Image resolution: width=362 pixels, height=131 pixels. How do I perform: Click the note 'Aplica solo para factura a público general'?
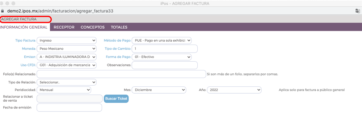coord(312,90)
